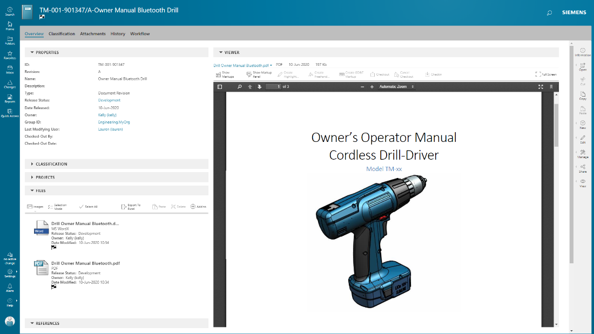594x334 pixels.
Task: Open the Folders icon in left sidebar
Action: 10,40
